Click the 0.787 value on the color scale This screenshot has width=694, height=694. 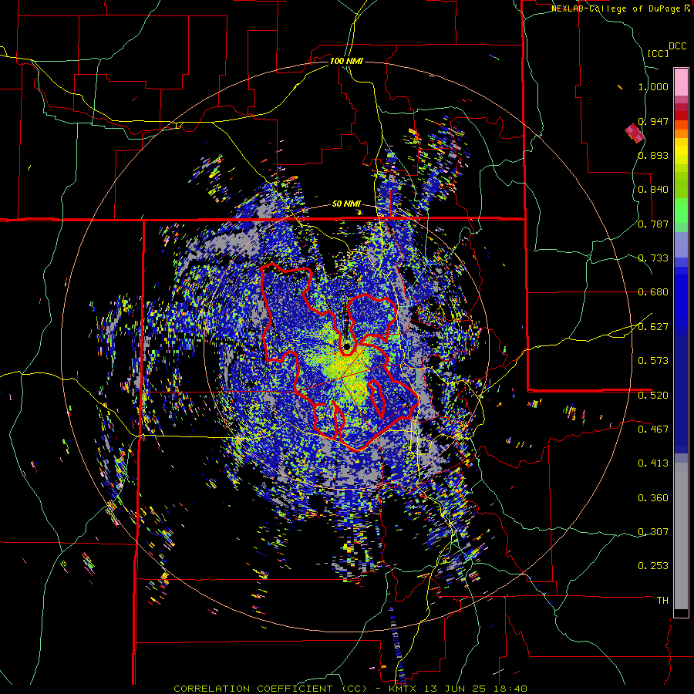pos(653,224)
